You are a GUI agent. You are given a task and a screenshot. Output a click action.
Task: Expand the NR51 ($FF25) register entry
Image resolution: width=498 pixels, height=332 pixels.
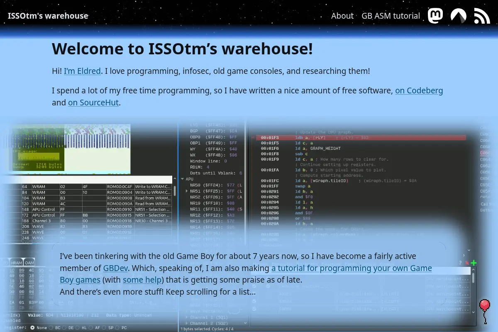(187, 191)
